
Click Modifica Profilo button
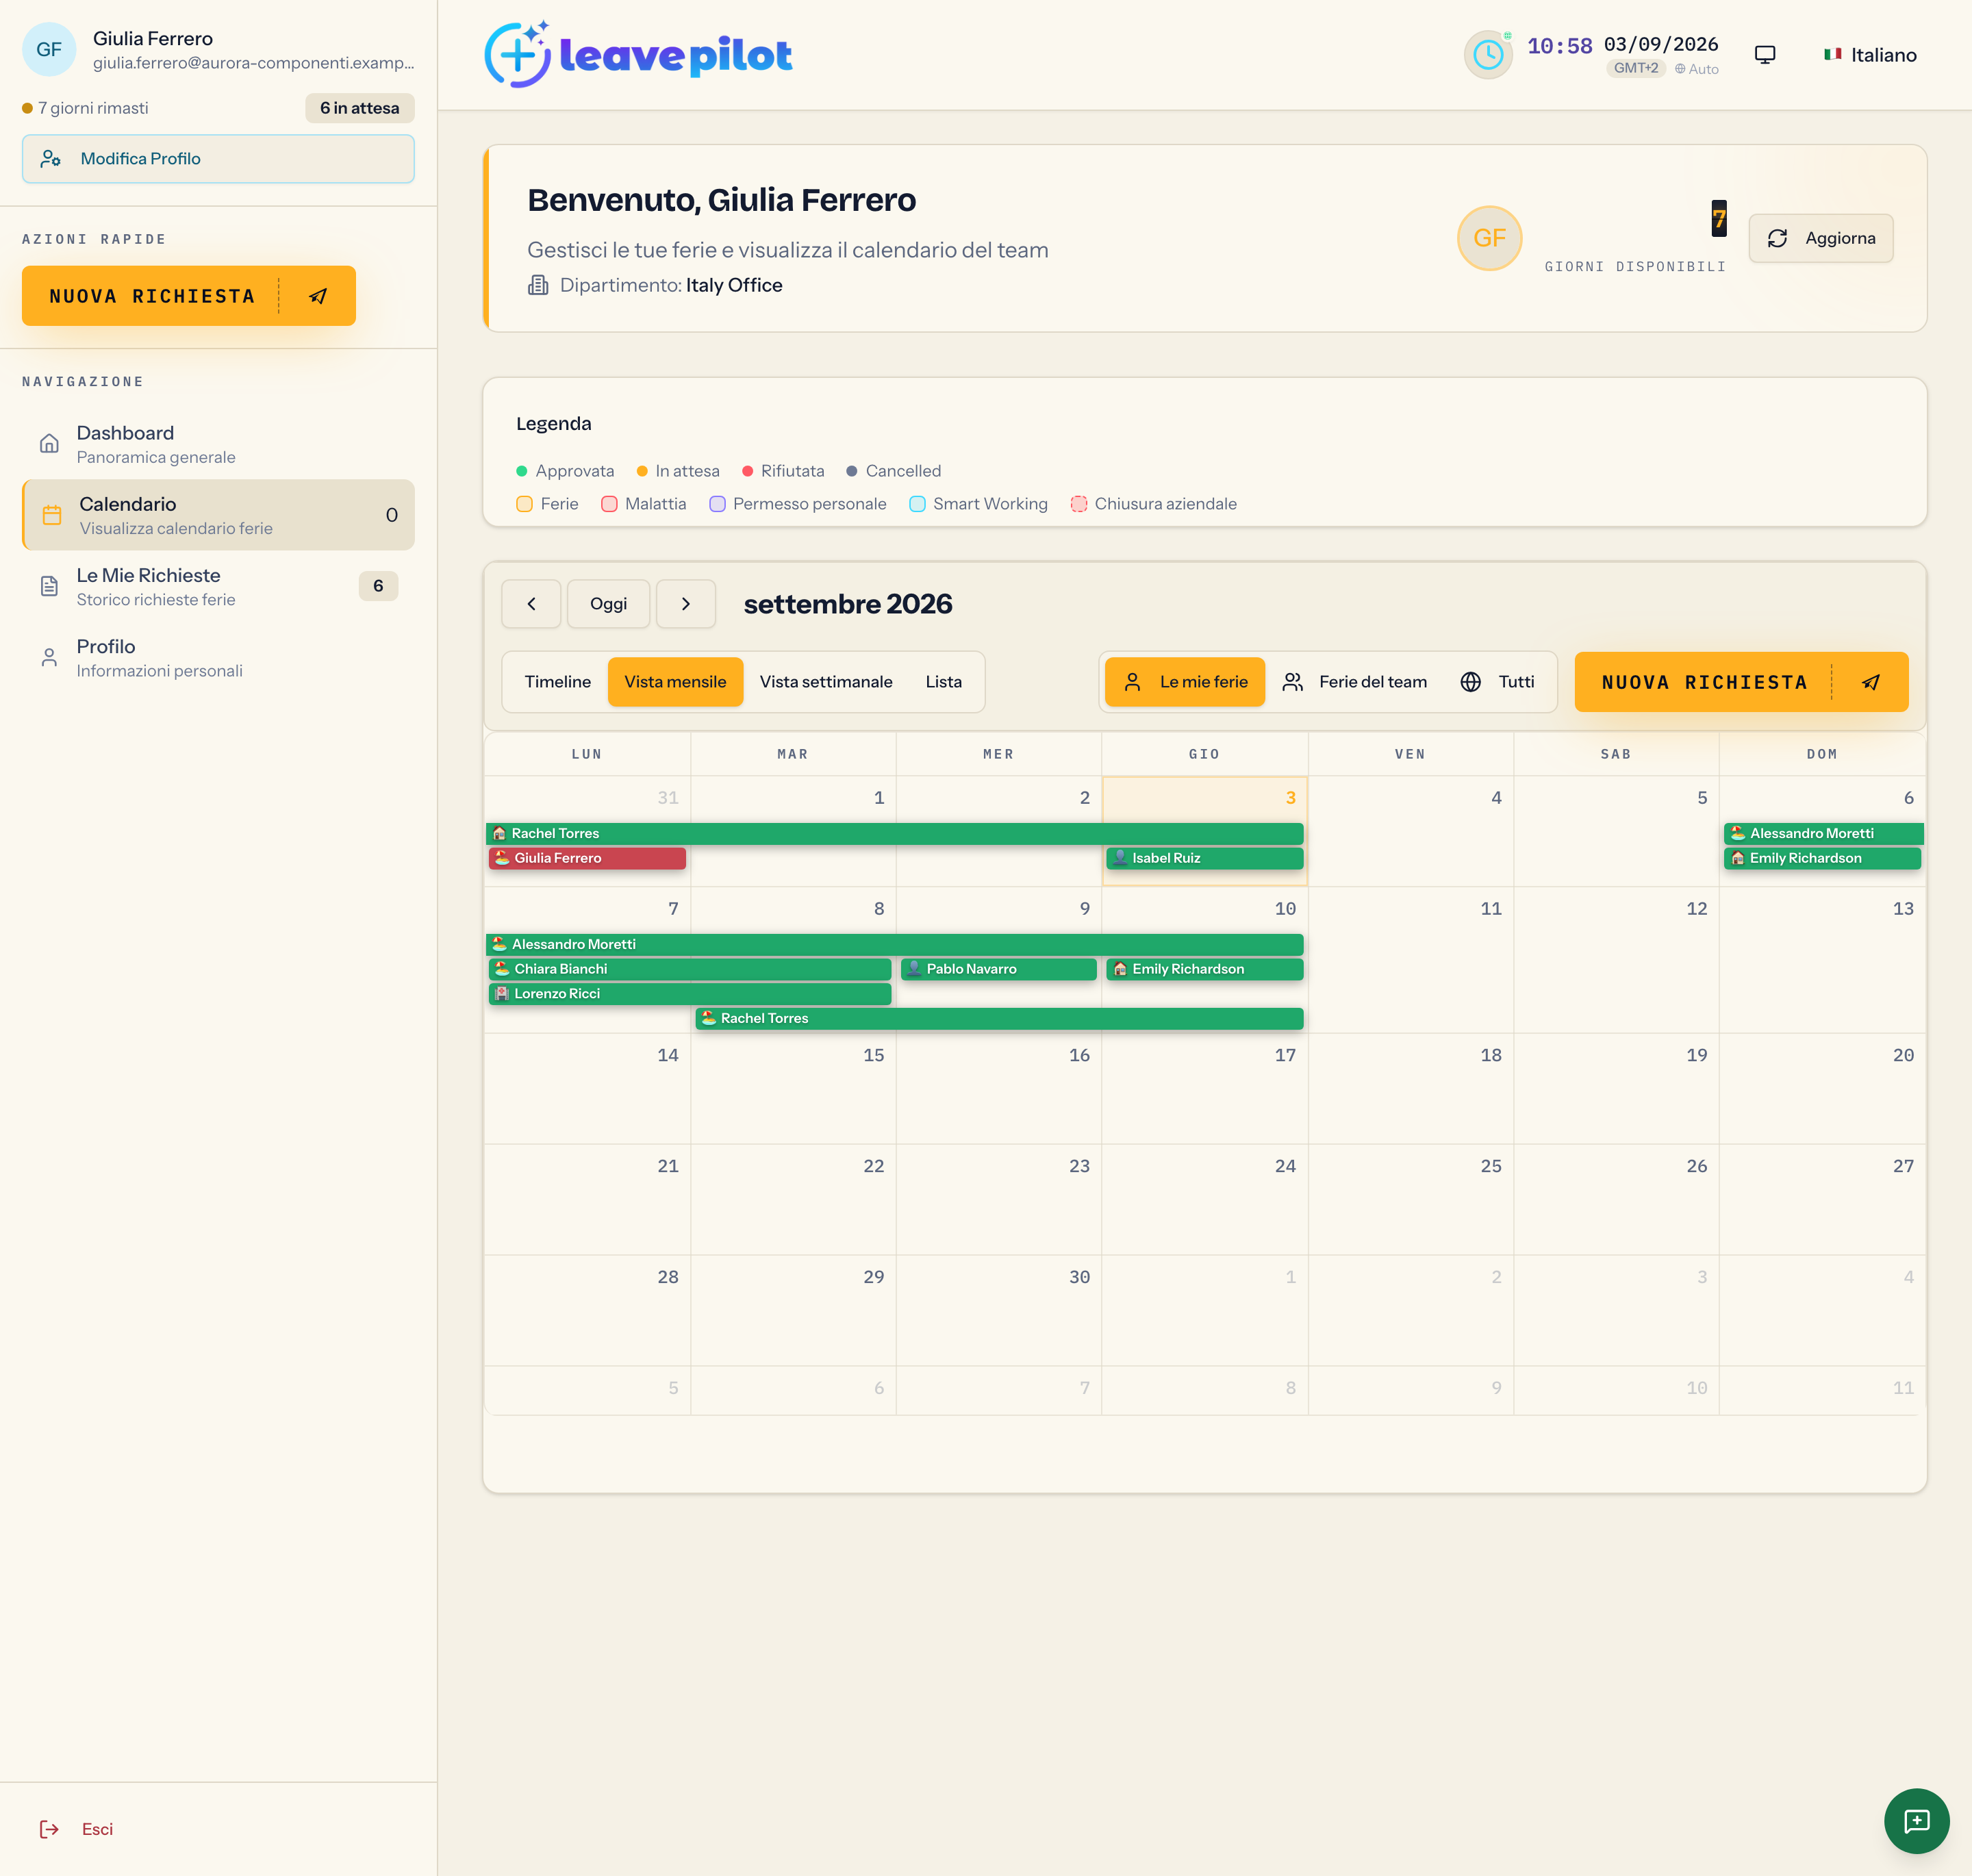pyautogui.click(x=218, y=159)
